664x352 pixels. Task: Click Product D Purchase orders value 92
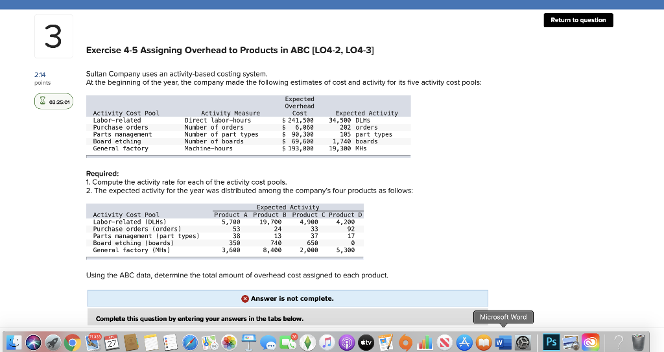(x=351, y=229)
